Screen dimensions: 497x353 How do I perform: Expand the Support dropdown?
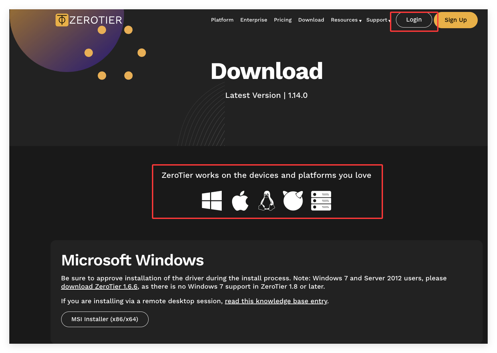378,20
